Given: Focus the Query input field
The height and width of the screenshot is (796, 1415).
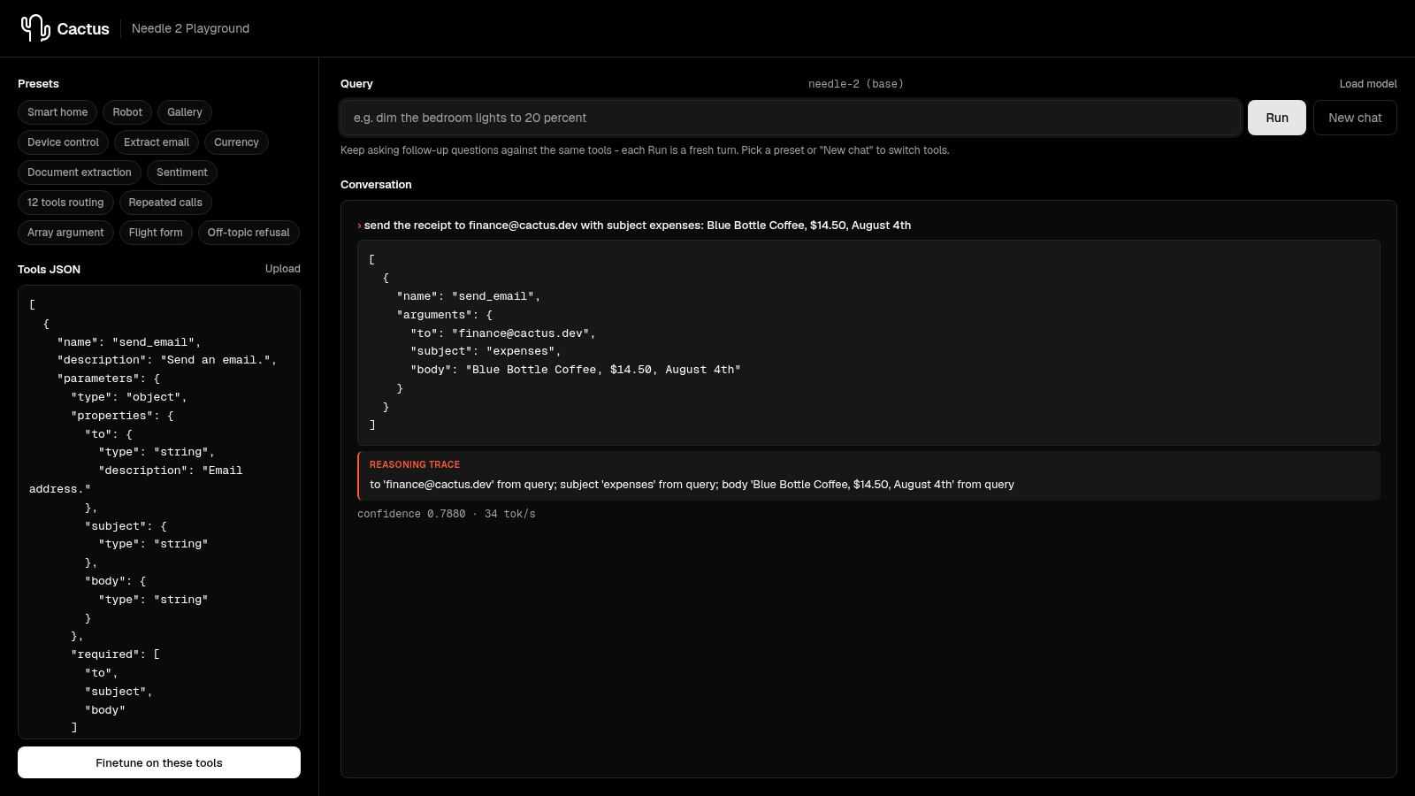Looking at the screenshot, I should tap(791, 118).
